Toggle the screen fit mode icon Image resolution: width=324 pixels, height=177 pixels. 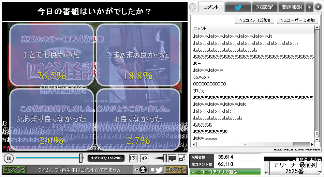tap(133, 158)
